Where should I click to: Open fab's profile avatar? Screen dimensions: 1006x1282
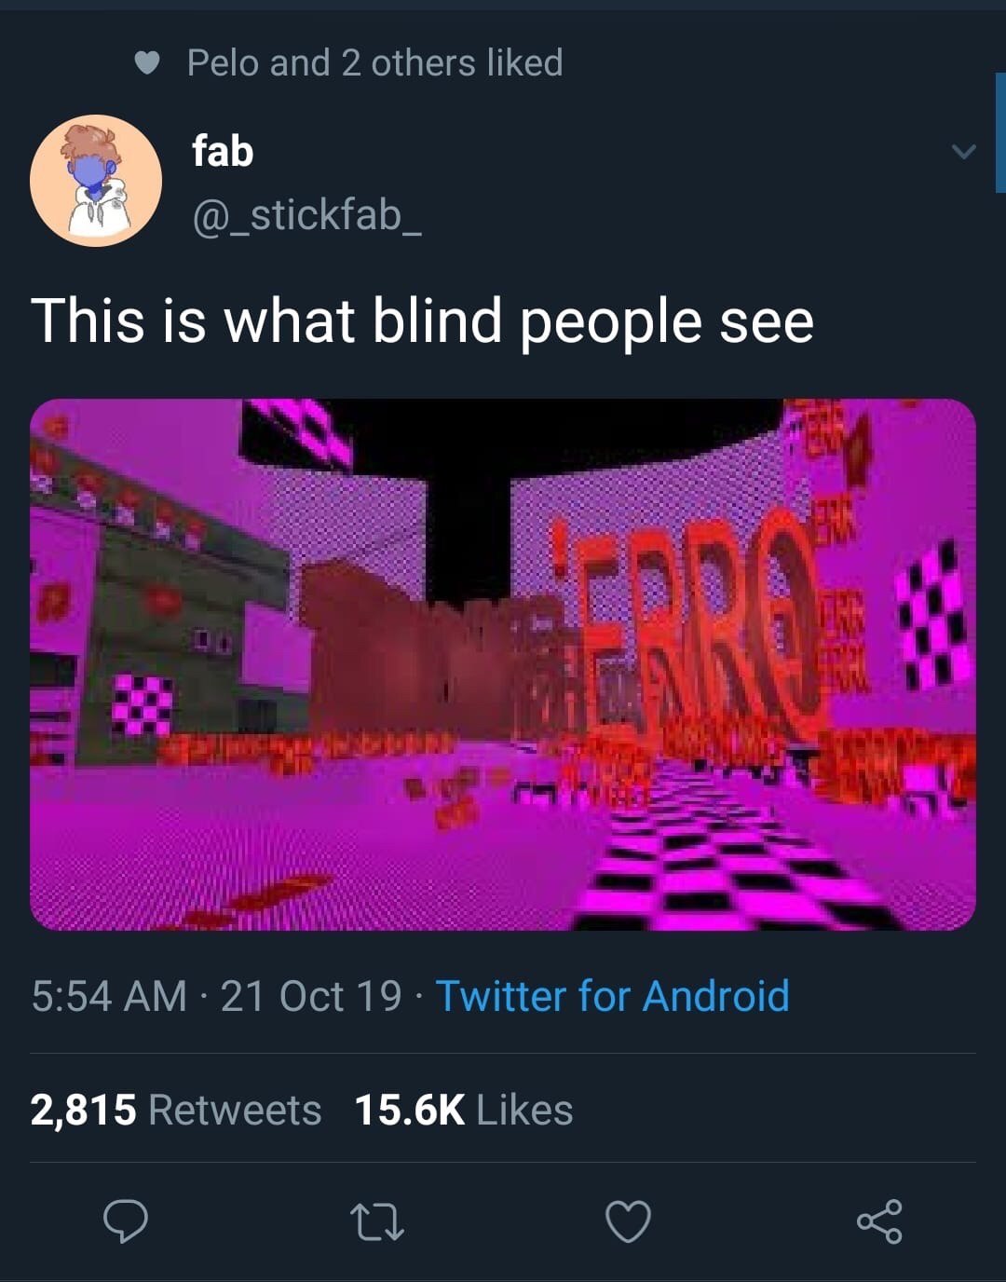[x=96, y=181]
